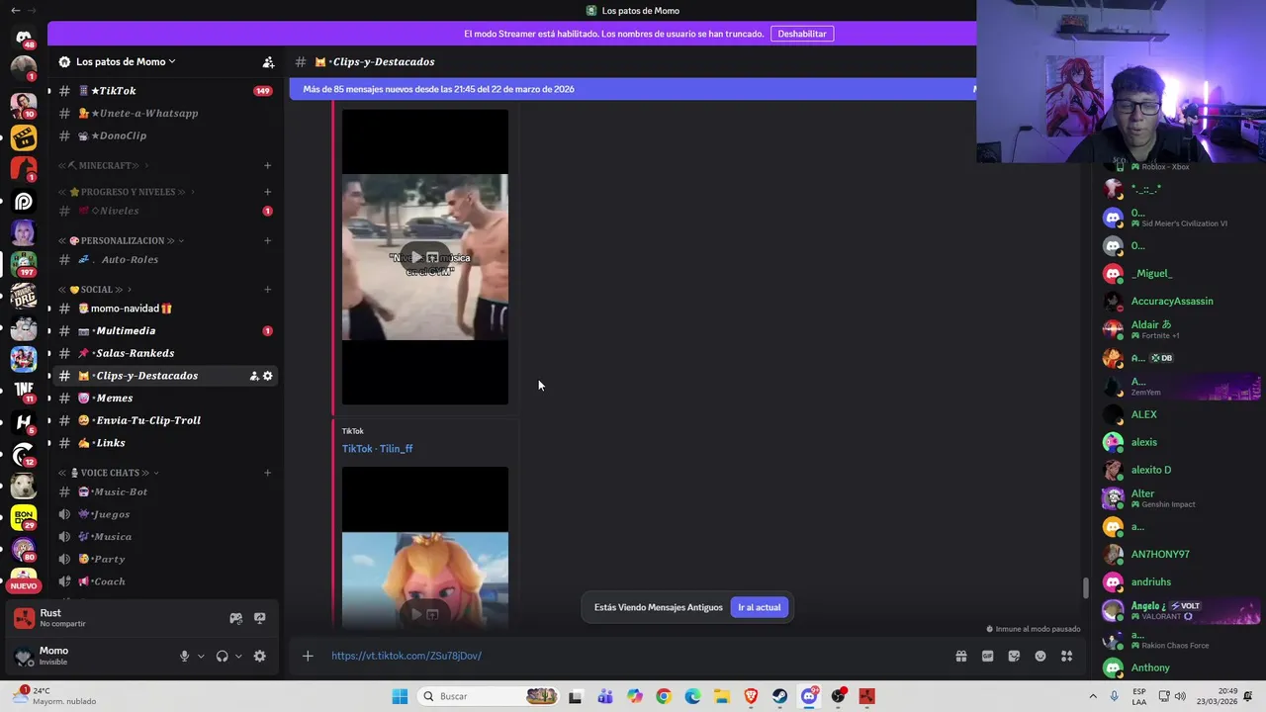This screenshot has height=712, width=1266.
Task: Open the GIF picker
Action: click(x=987, y=656)
